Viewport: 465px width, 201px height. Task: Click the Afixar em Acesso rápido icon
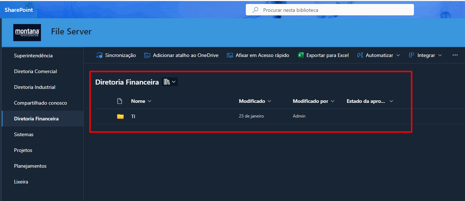[230, 55]
